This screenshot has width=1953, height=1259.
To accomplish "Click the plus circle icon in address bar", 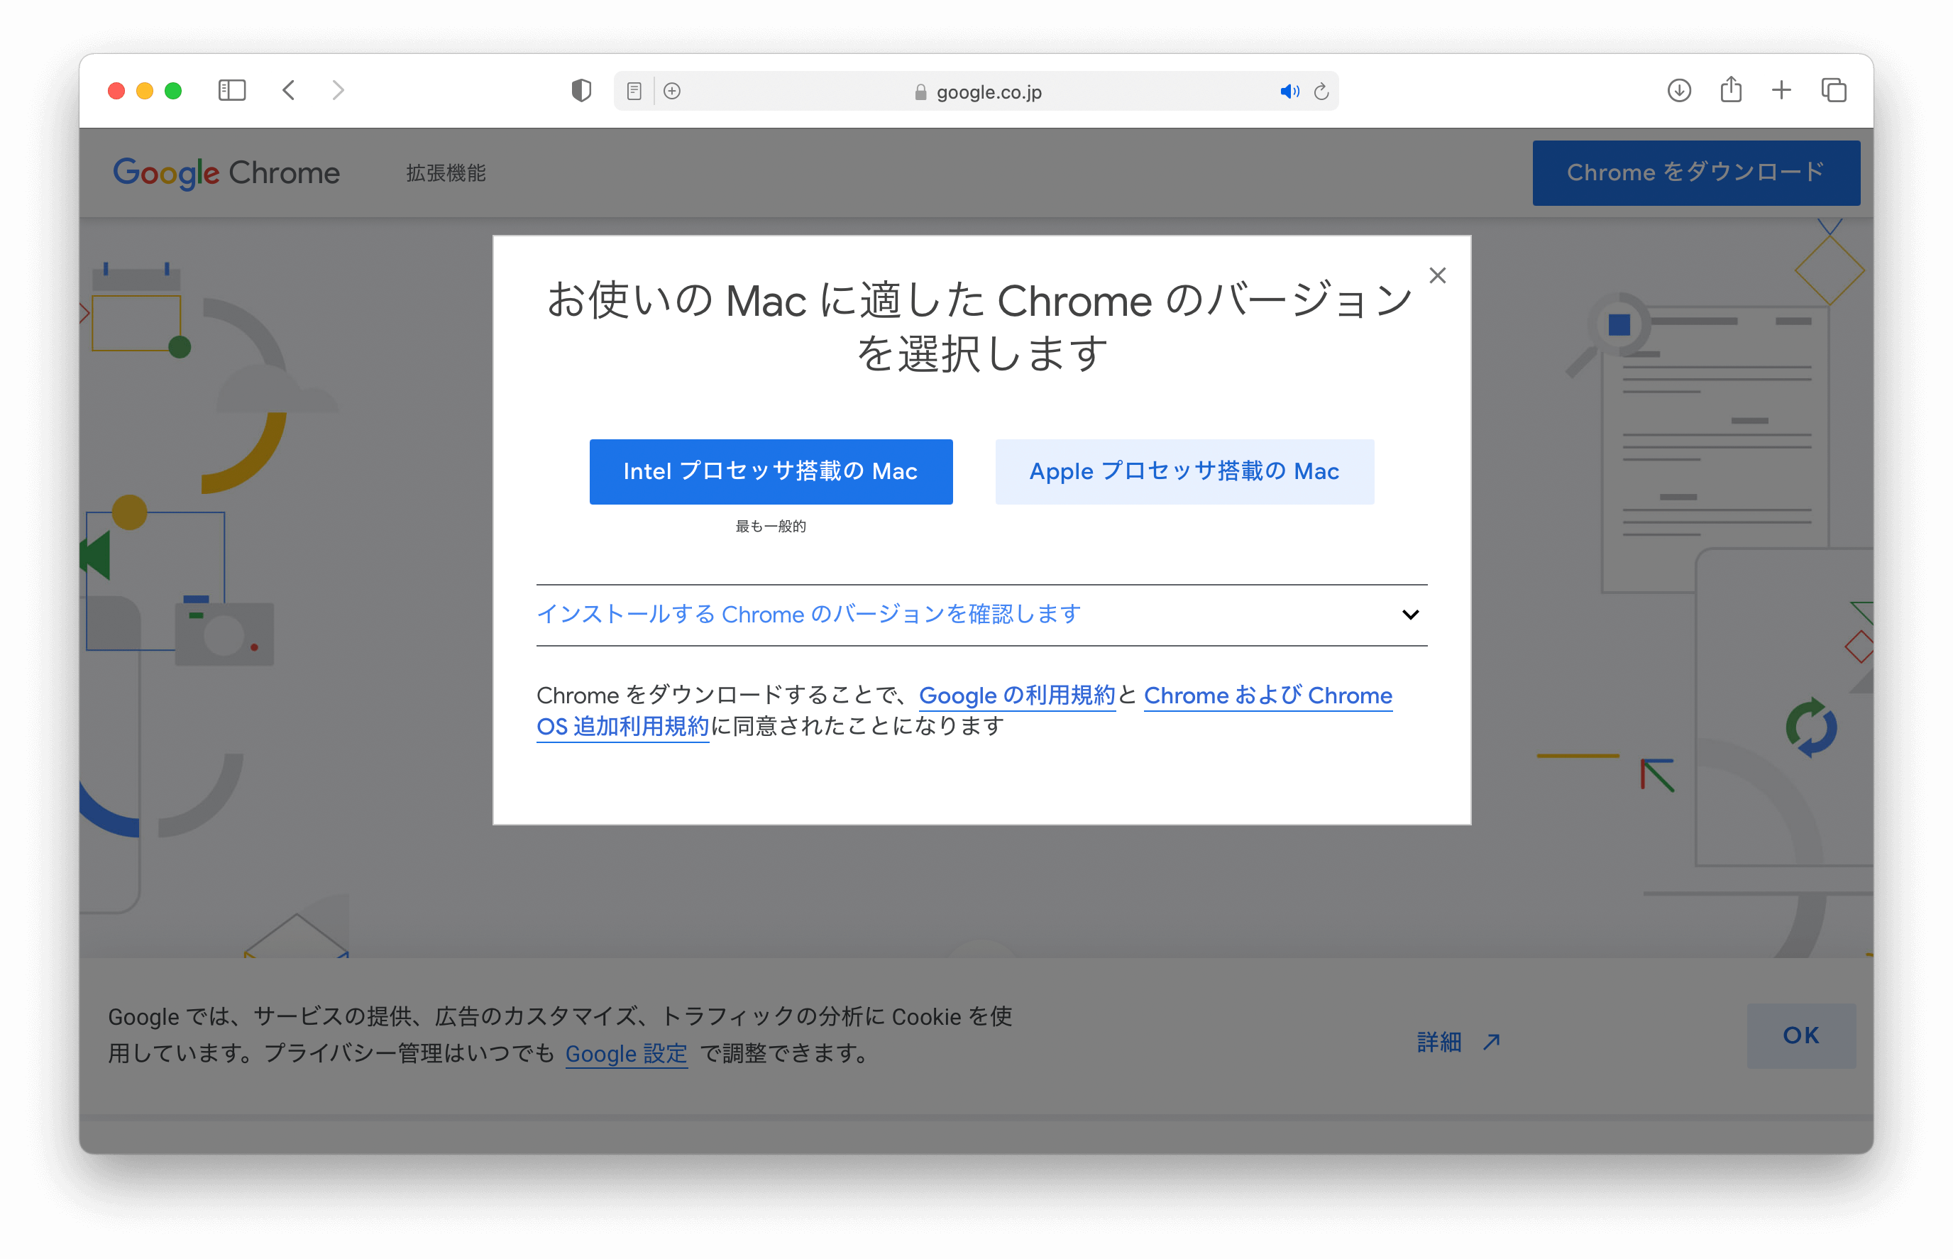I will tap(672, 91).
